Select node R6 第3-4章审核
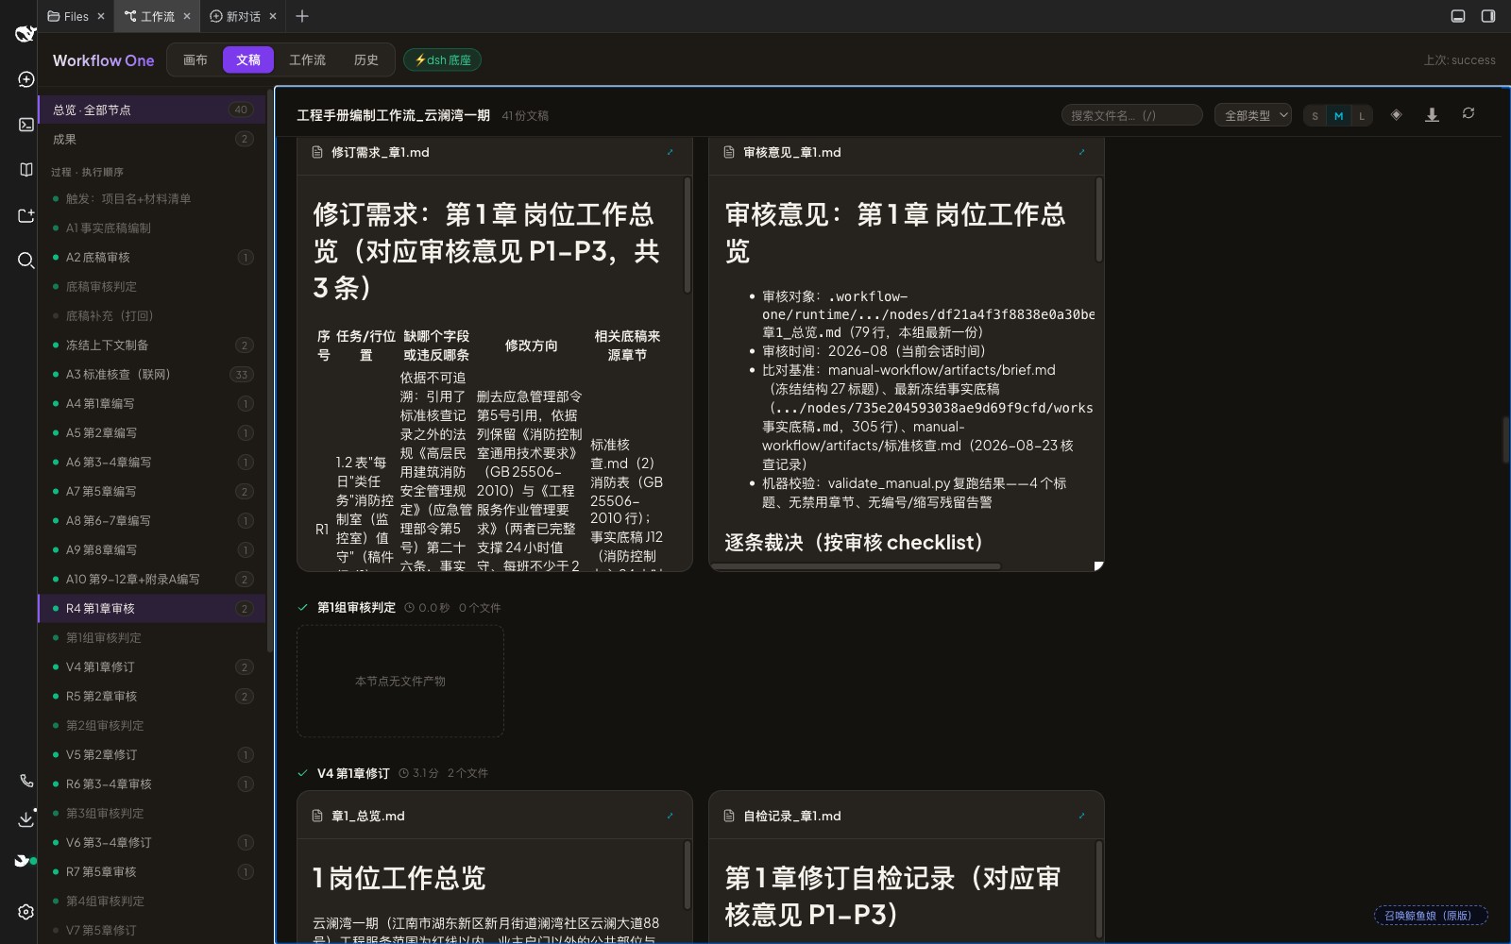The height and width of the screenshot is (944, 1511). [152, 784]
